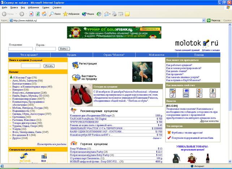This screenshot has width=232, height=169.
Task: Open the Помощь tab
Action: point(199,55)
